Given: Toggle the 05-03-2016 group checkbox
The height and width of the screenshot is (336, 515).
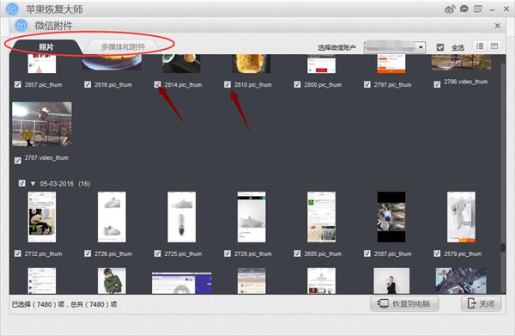Looking at the screenshot, I should [x=22, y=183].
